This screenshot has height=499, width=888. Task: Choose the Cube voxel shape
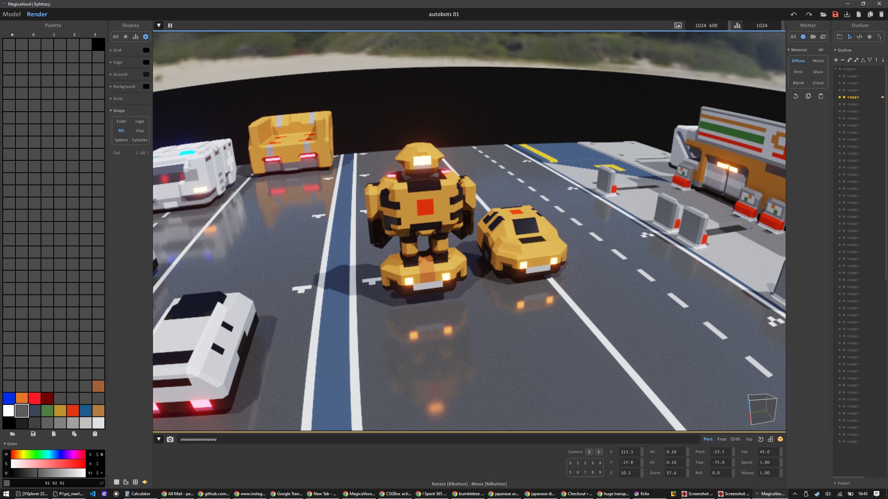pyautogui.click(x=121, y=121)
